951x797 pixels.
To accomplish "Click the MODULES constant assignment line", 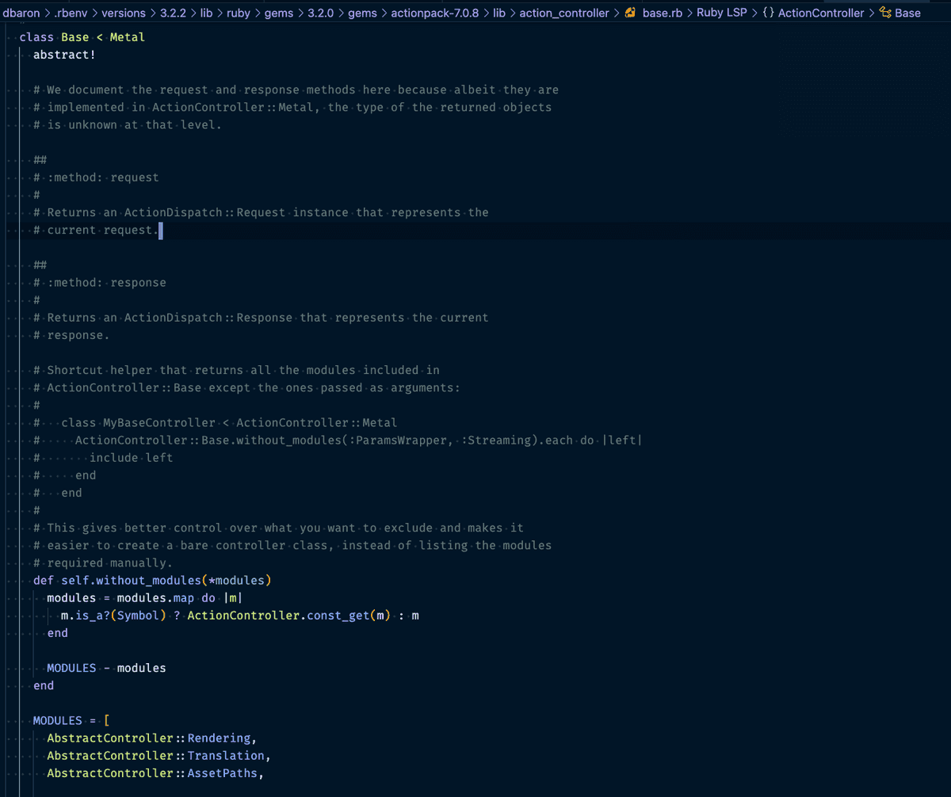I will pos(57,720).
